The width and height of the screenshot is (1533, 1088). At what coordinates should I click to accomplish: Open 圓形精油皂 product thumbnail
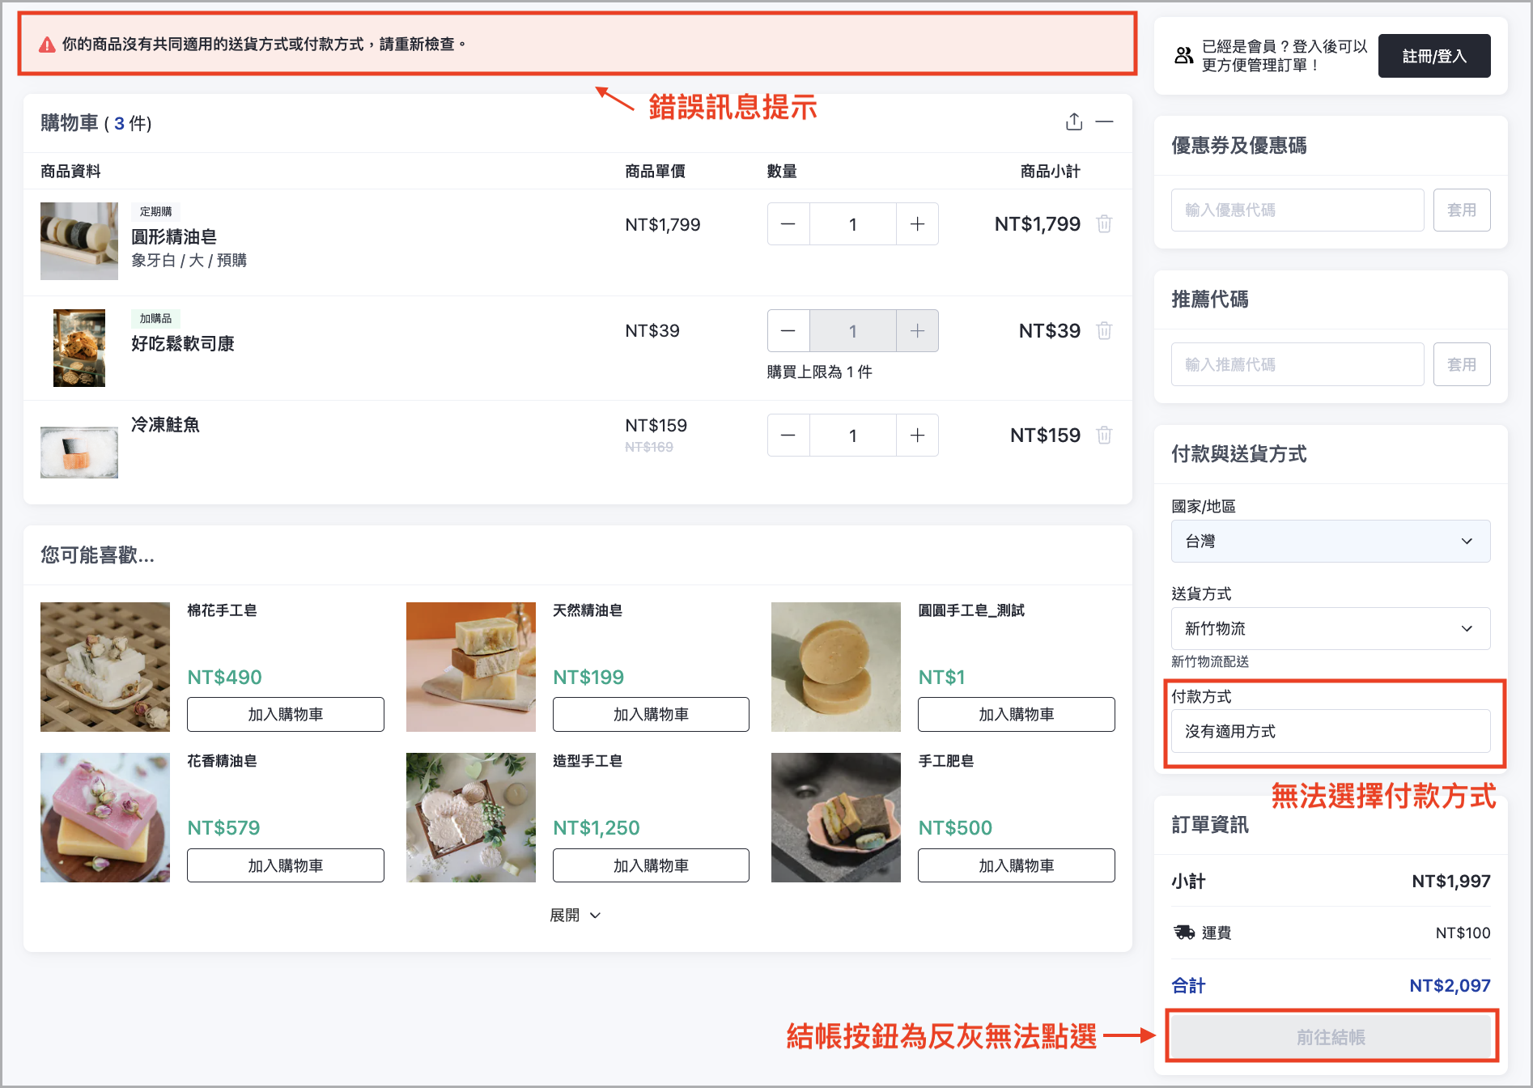pyautogui.click(x=79, y=241)
